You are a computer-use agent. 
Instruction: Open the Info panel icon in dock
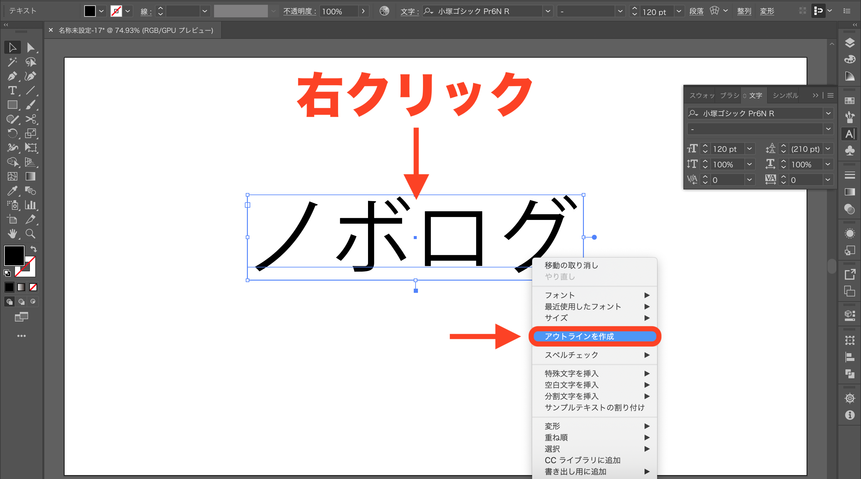(850, 415)
